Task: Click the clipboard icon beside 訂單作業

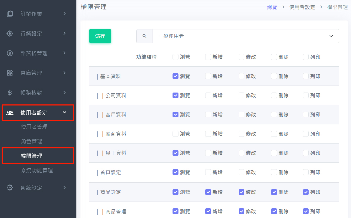Action: coord(10,14)
